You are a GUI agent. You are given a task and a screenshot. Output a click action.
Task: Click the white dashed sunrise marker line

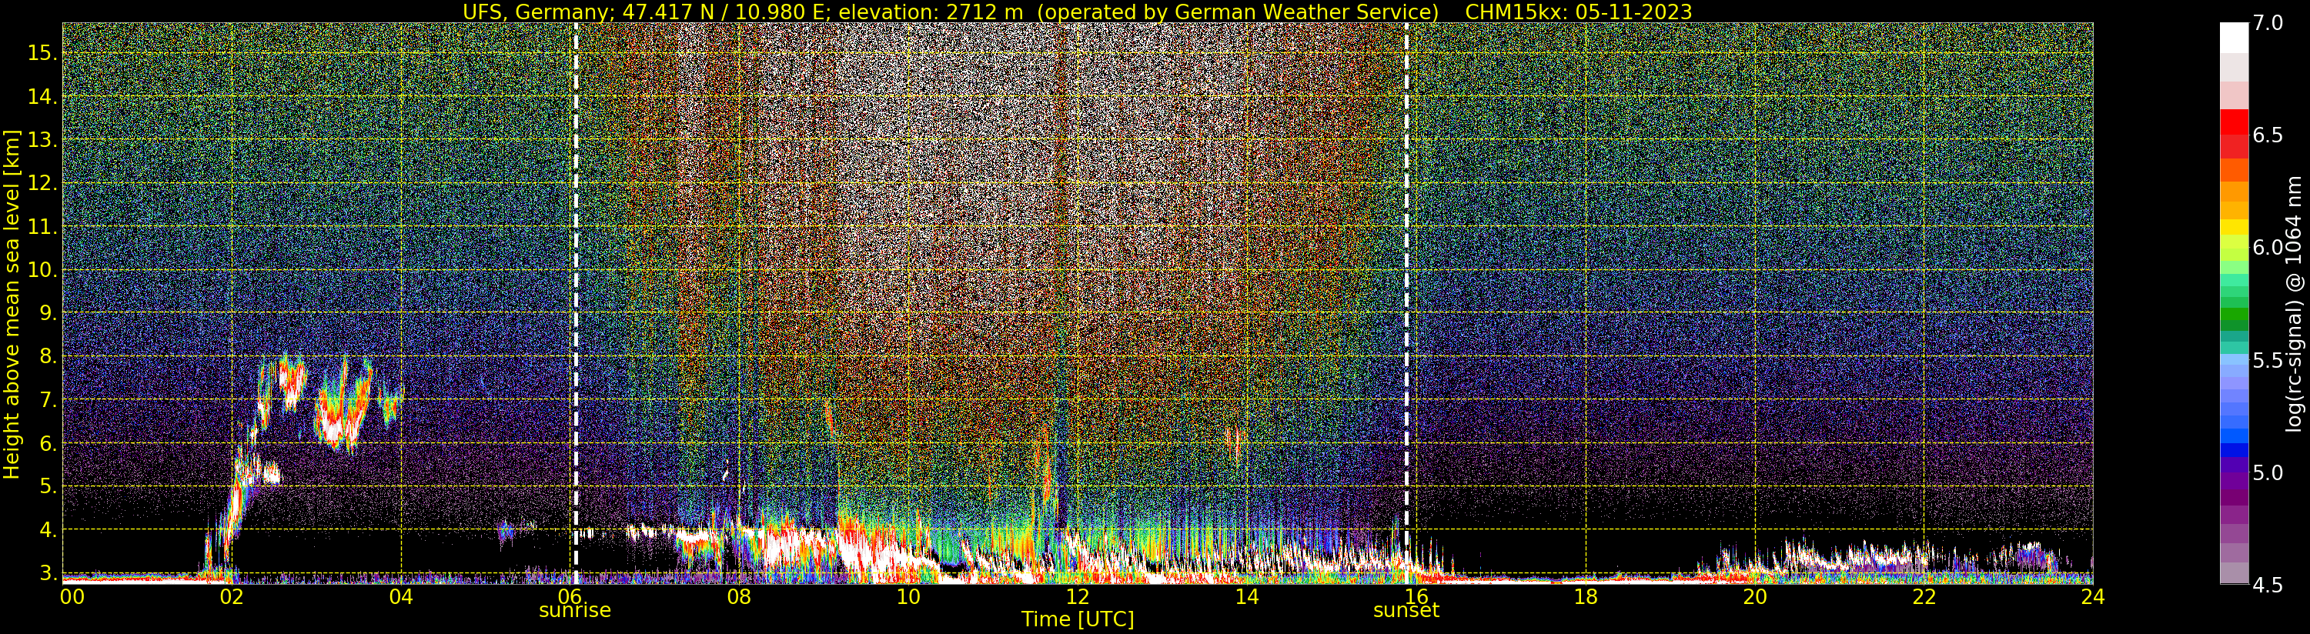[576, 304]
